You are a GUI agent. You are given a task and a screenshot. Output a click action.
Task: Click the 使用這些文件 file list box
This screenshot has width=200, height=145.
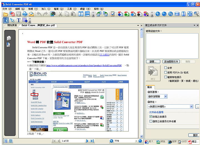(x=172, y=46)
